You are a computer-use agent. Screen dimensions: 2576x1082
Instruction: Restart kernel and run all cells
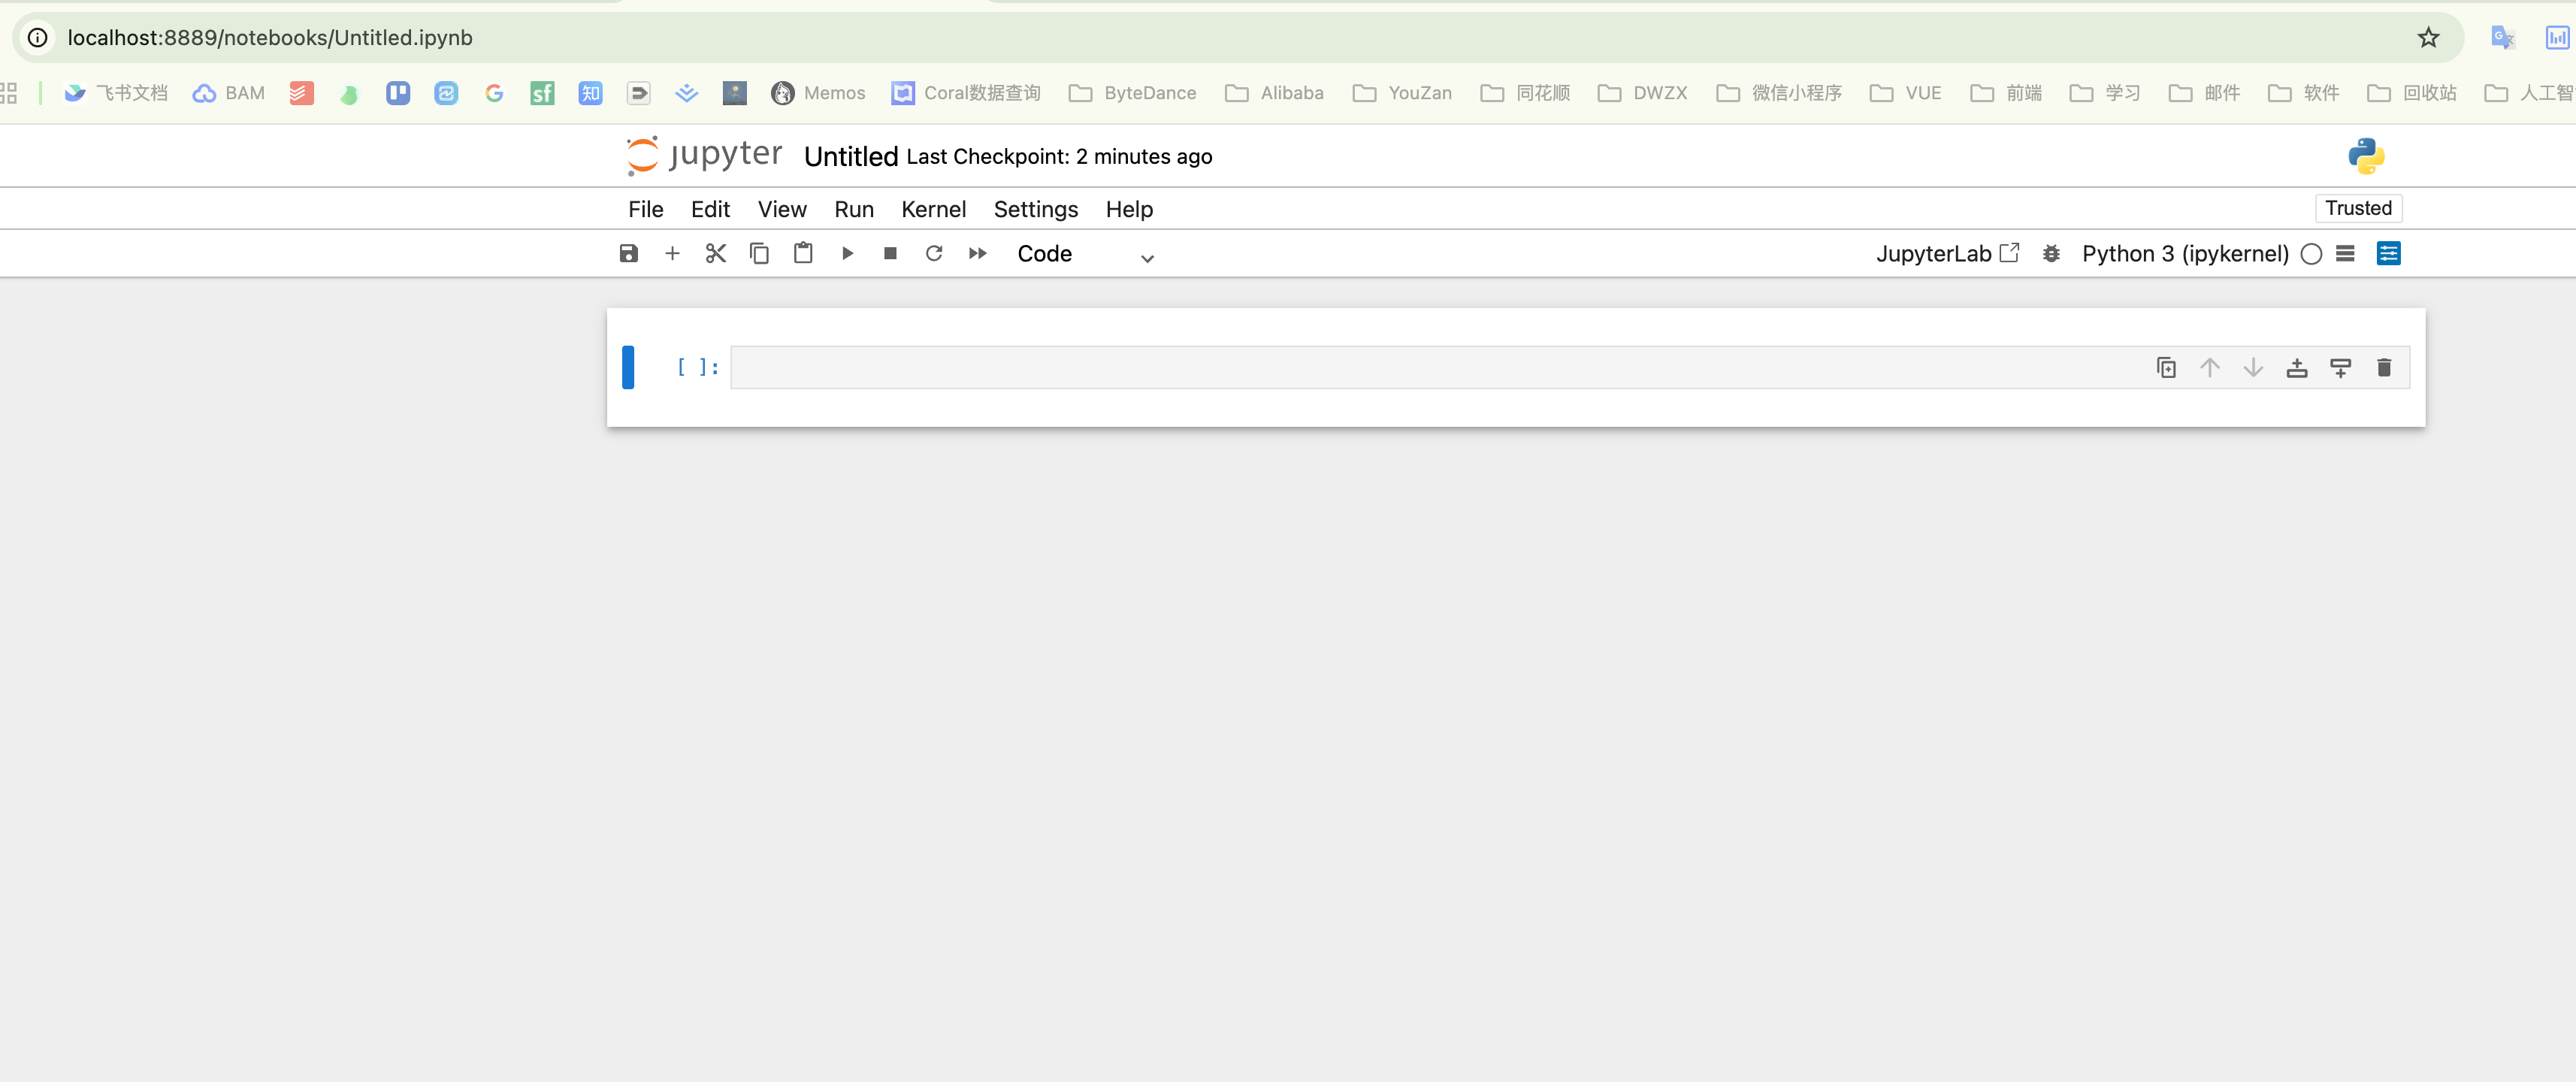pyautogui.click(x=978, y=254)
